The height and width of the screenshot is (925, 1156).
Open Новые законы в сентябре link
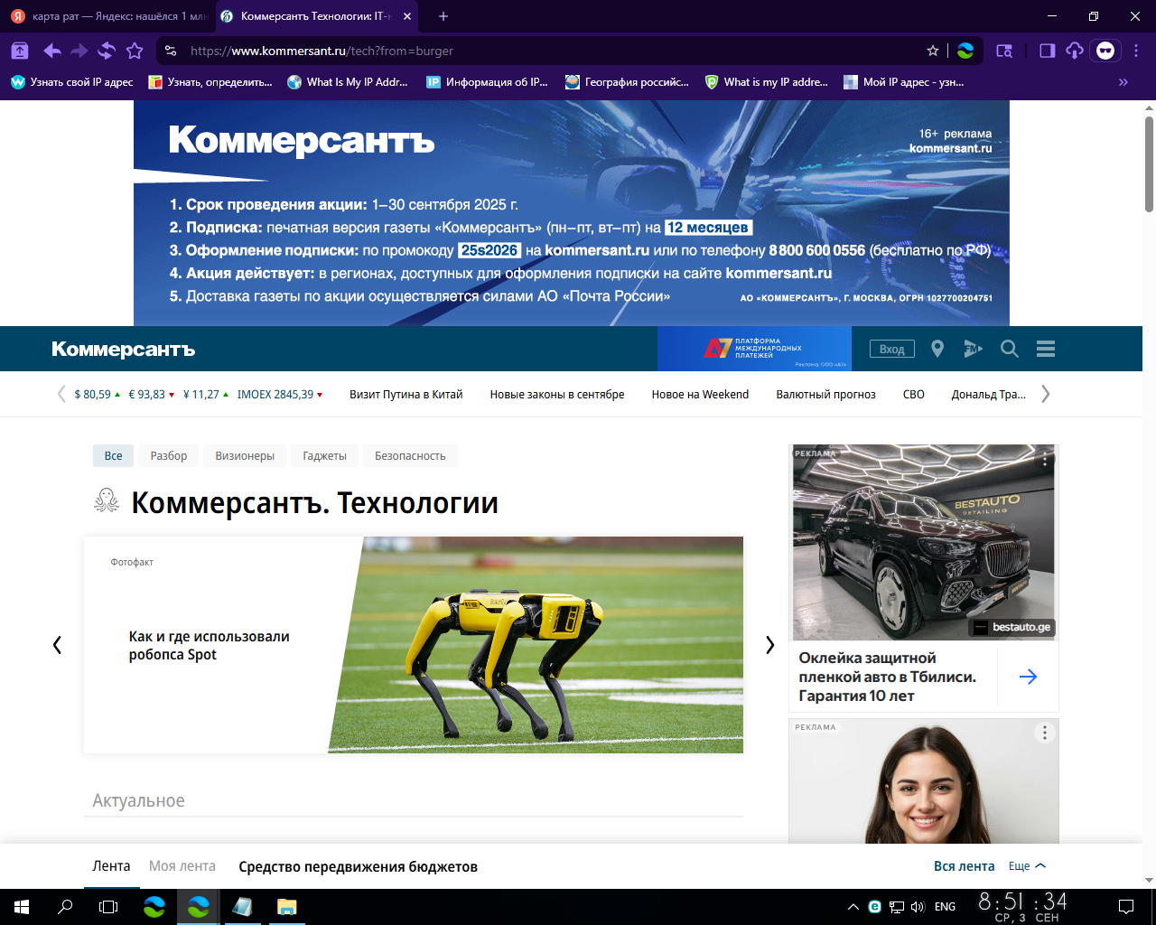(x=557, y=394)
